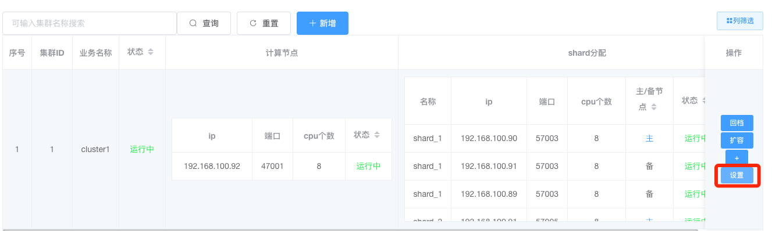Click the shard cpu个数 column header

pos(596,101)
